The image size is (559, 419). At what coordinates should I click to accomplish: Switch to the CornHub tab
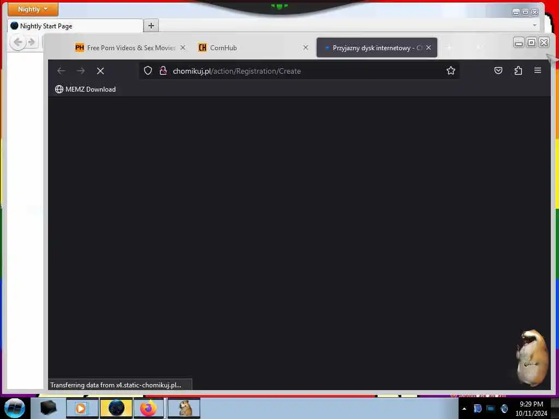click(253, 48)
